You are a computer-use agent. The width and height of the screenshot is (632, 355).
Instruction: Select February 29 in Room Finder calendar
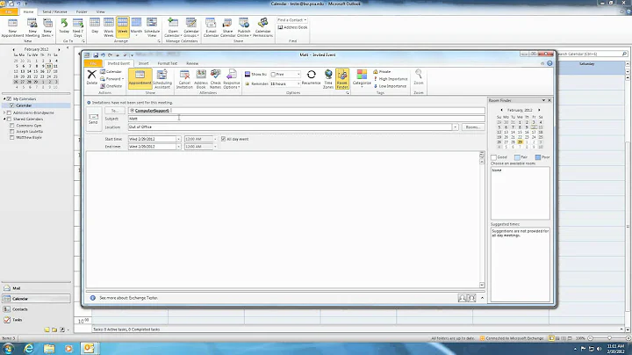click(520, 142)
